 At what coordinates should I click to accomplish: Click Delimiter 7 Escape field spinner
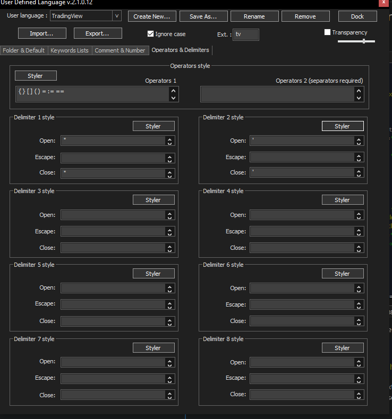click(x=169, y=379)
